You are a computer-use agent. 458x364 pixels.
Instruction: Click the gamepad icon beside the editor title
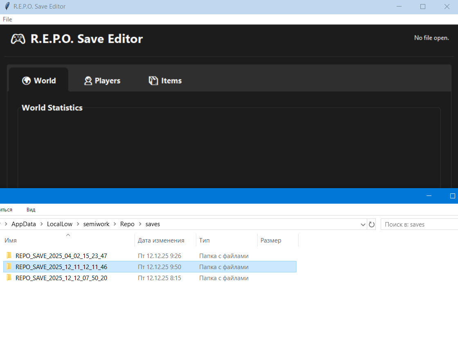18,39
